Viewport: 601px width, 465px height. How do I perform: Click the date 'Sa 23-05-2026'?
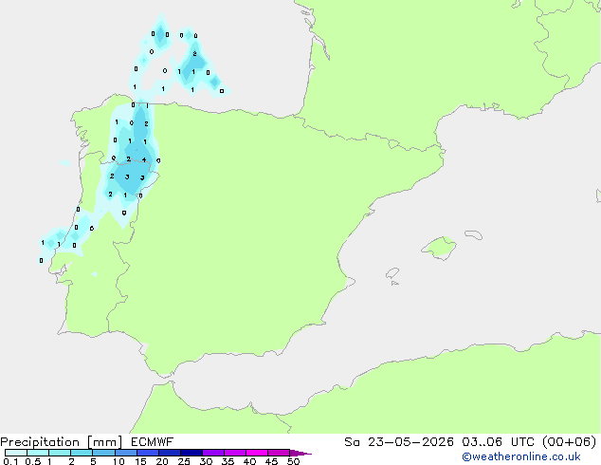click(x=399, y=442)
